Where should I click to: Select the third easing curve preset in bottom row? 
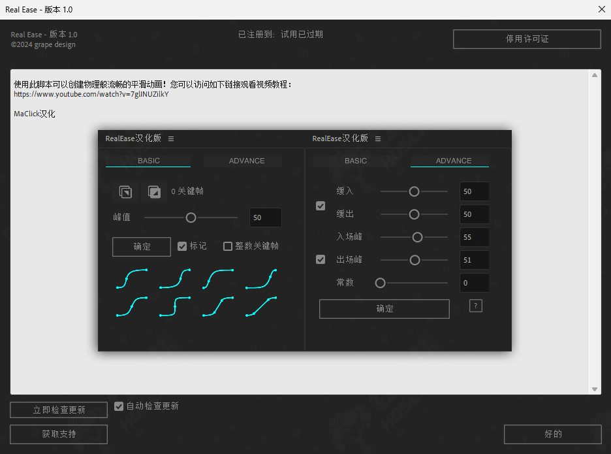coord(218,306)
